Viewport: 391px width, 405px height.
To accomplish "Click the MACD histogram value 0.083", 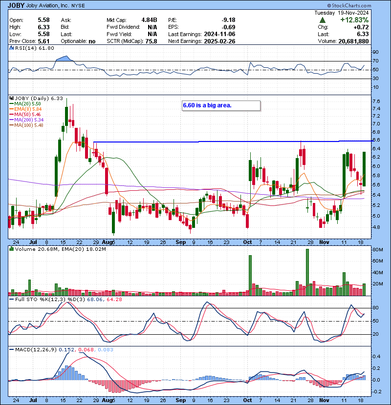I will (x=106, y=350).
